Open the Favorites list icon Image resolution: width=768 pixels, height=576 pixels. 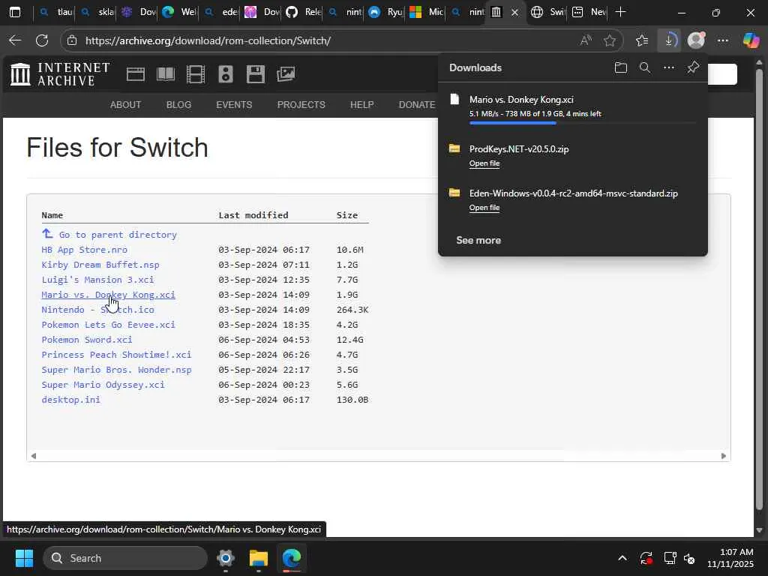[642, 40]
